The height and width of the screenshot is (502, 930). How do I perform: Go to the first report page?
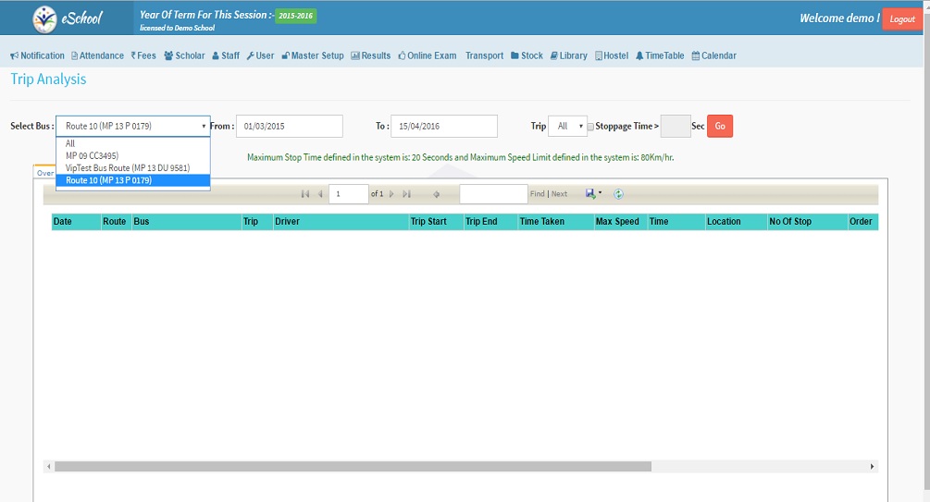304,194
